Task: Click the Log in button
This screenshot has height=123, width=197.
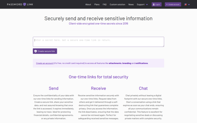Action: 157,4
